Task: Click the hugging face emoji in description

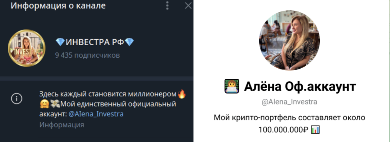Action: click(x=44, y=104)
